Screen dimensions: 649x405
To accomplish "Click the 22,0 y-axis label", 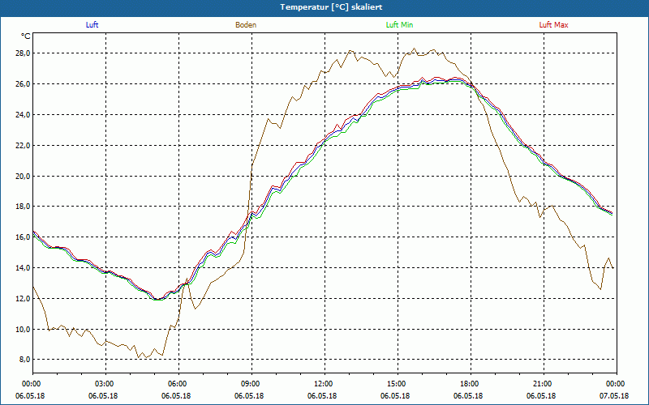I will coord(23,146).
